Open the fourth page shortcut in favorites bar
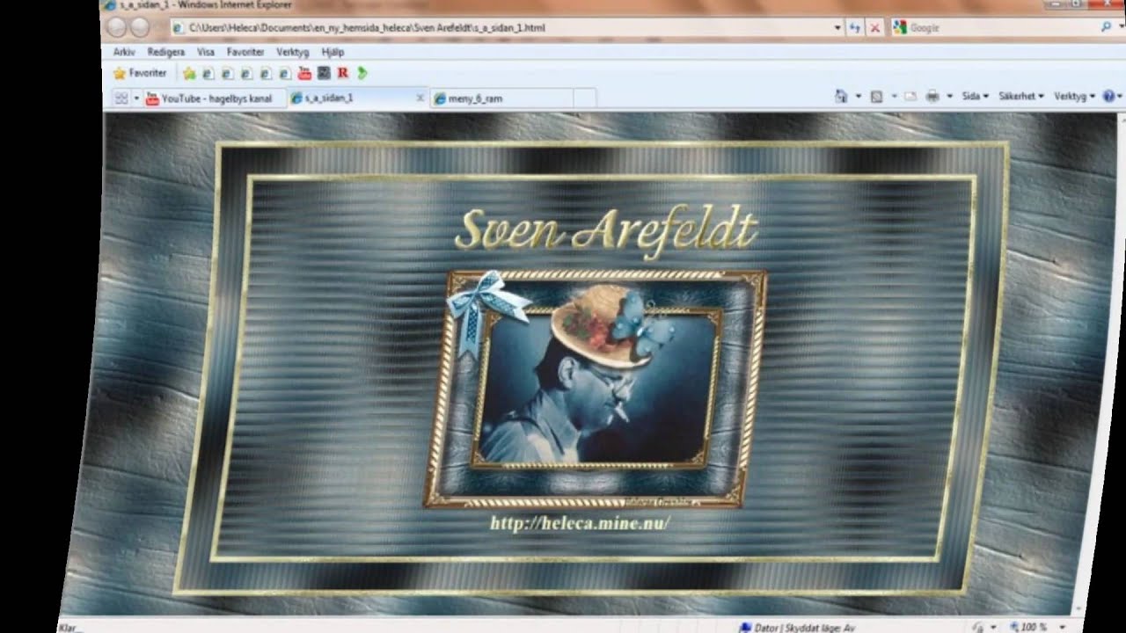The image size is (1126, 633). (x=267, y=74)
